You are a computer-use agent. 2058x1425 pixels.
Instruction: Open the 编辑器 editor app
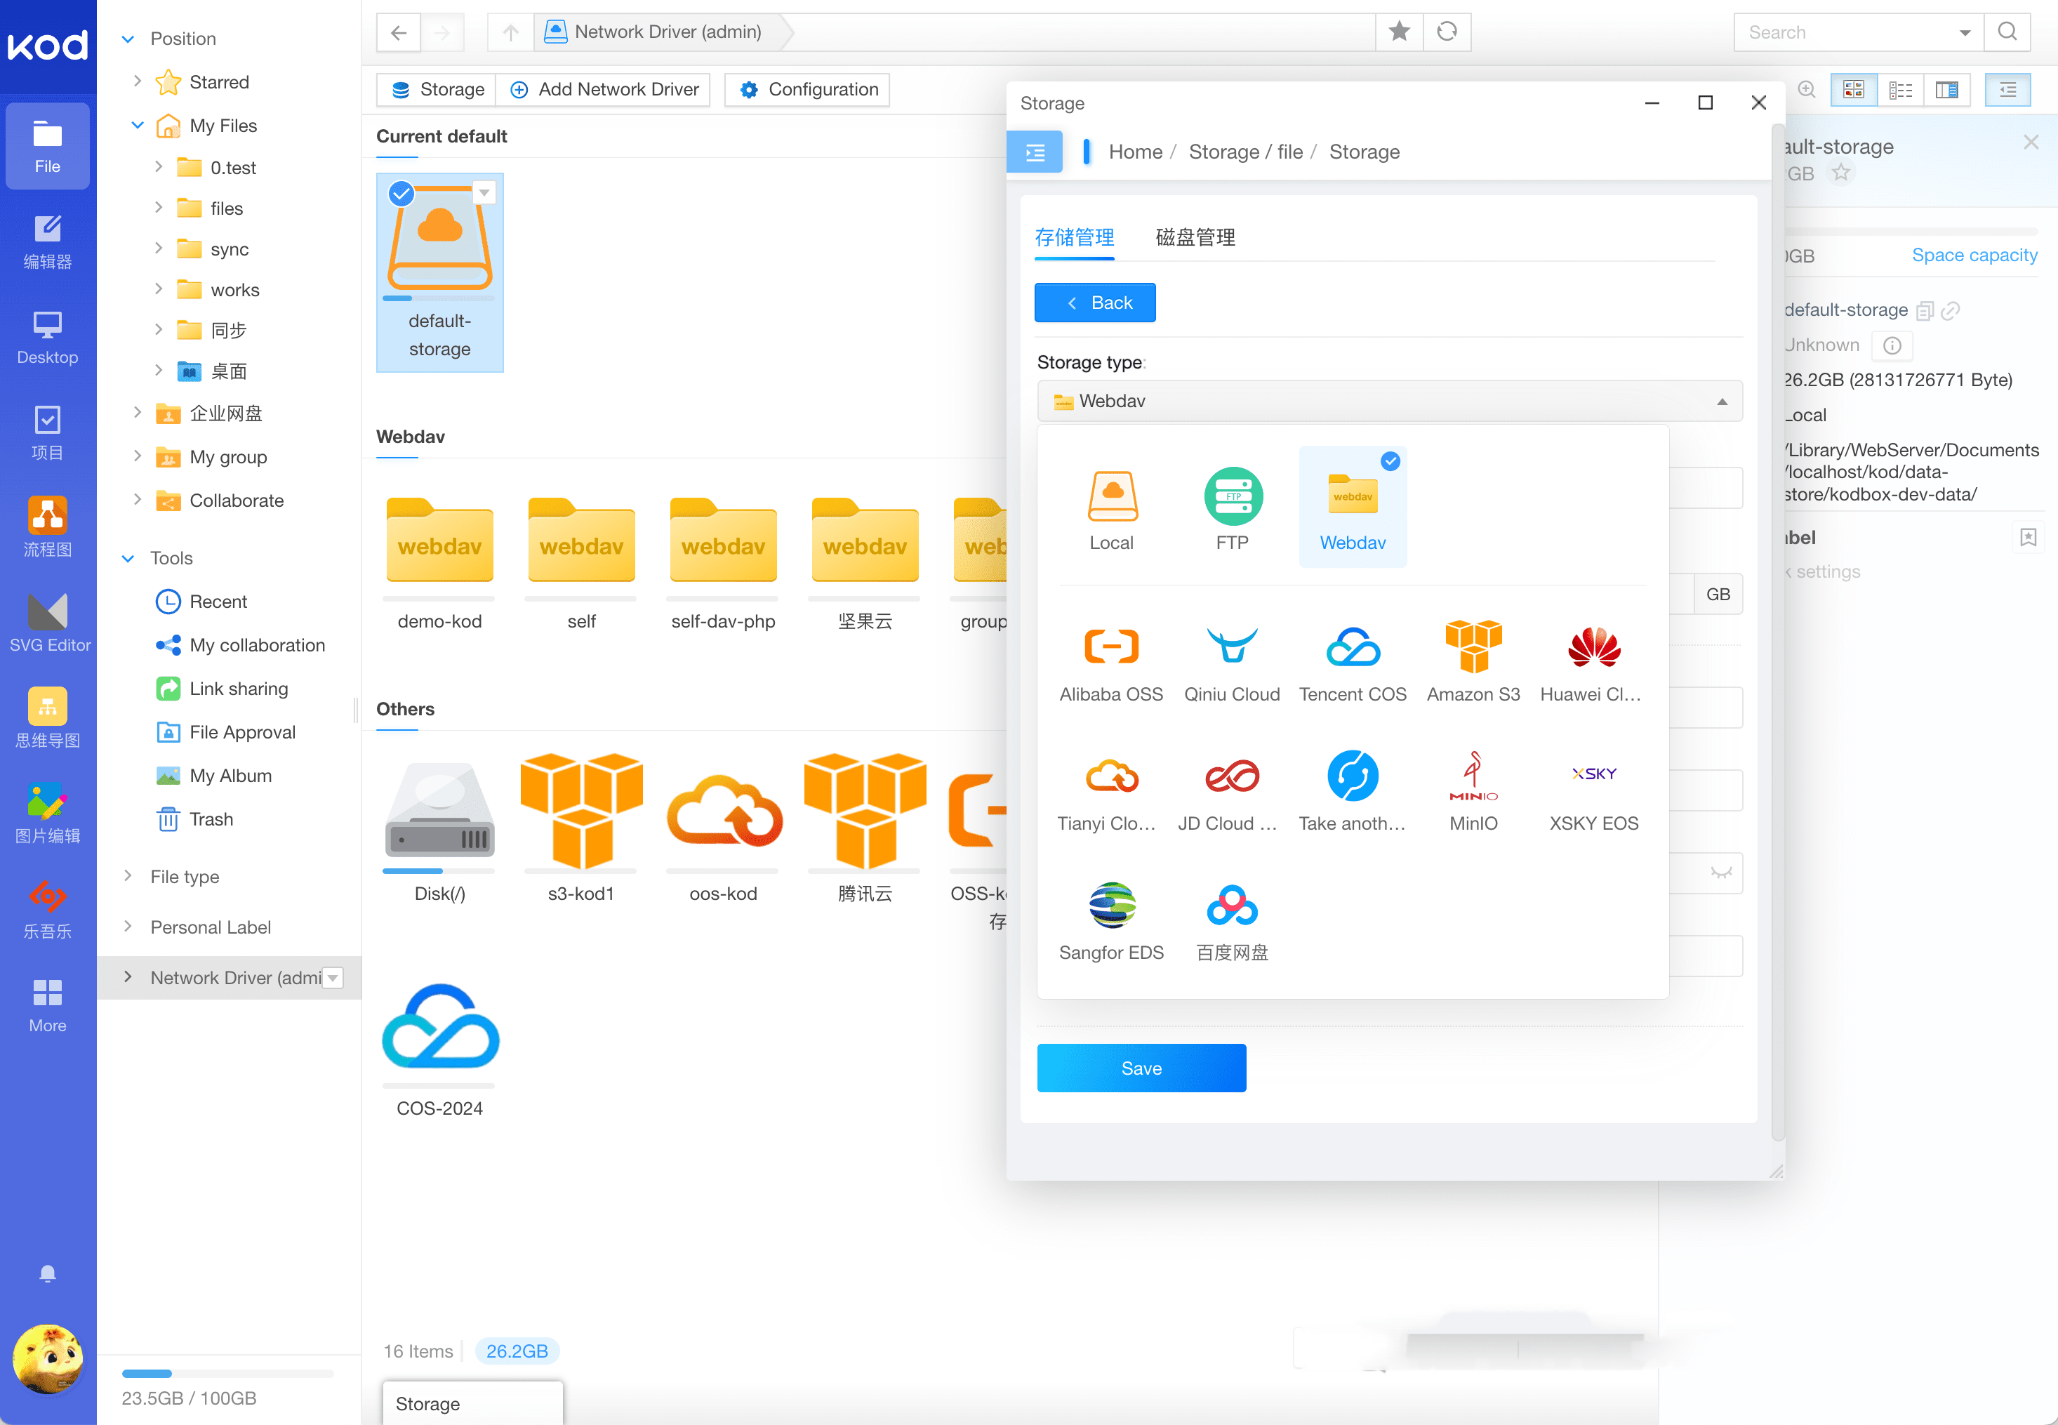pyautogui.click(x=47, y=241)
